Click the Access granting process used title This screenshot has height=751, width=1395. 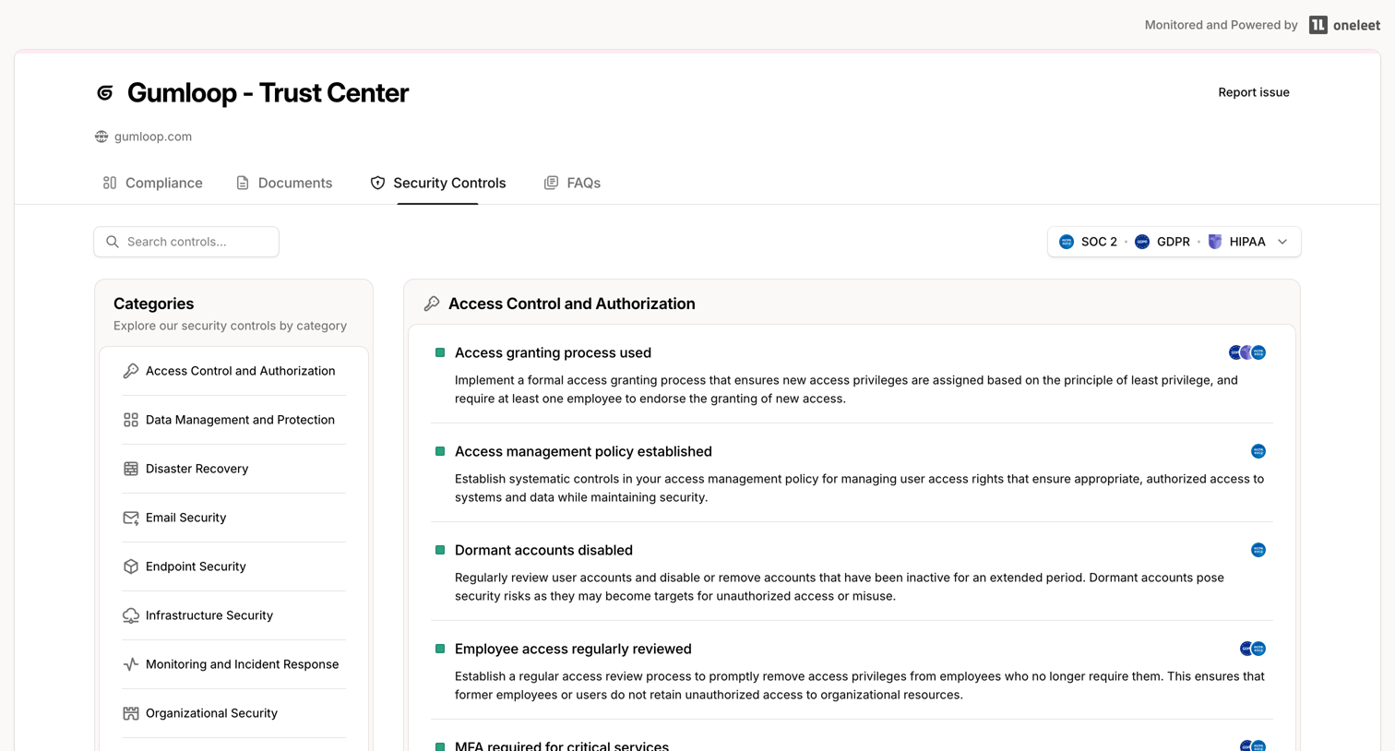(553, 352)
